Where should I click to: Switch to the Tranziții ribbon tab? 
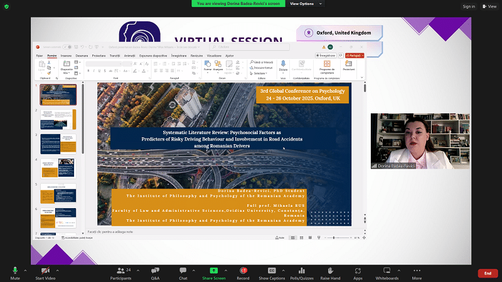[x=114, y=56]
